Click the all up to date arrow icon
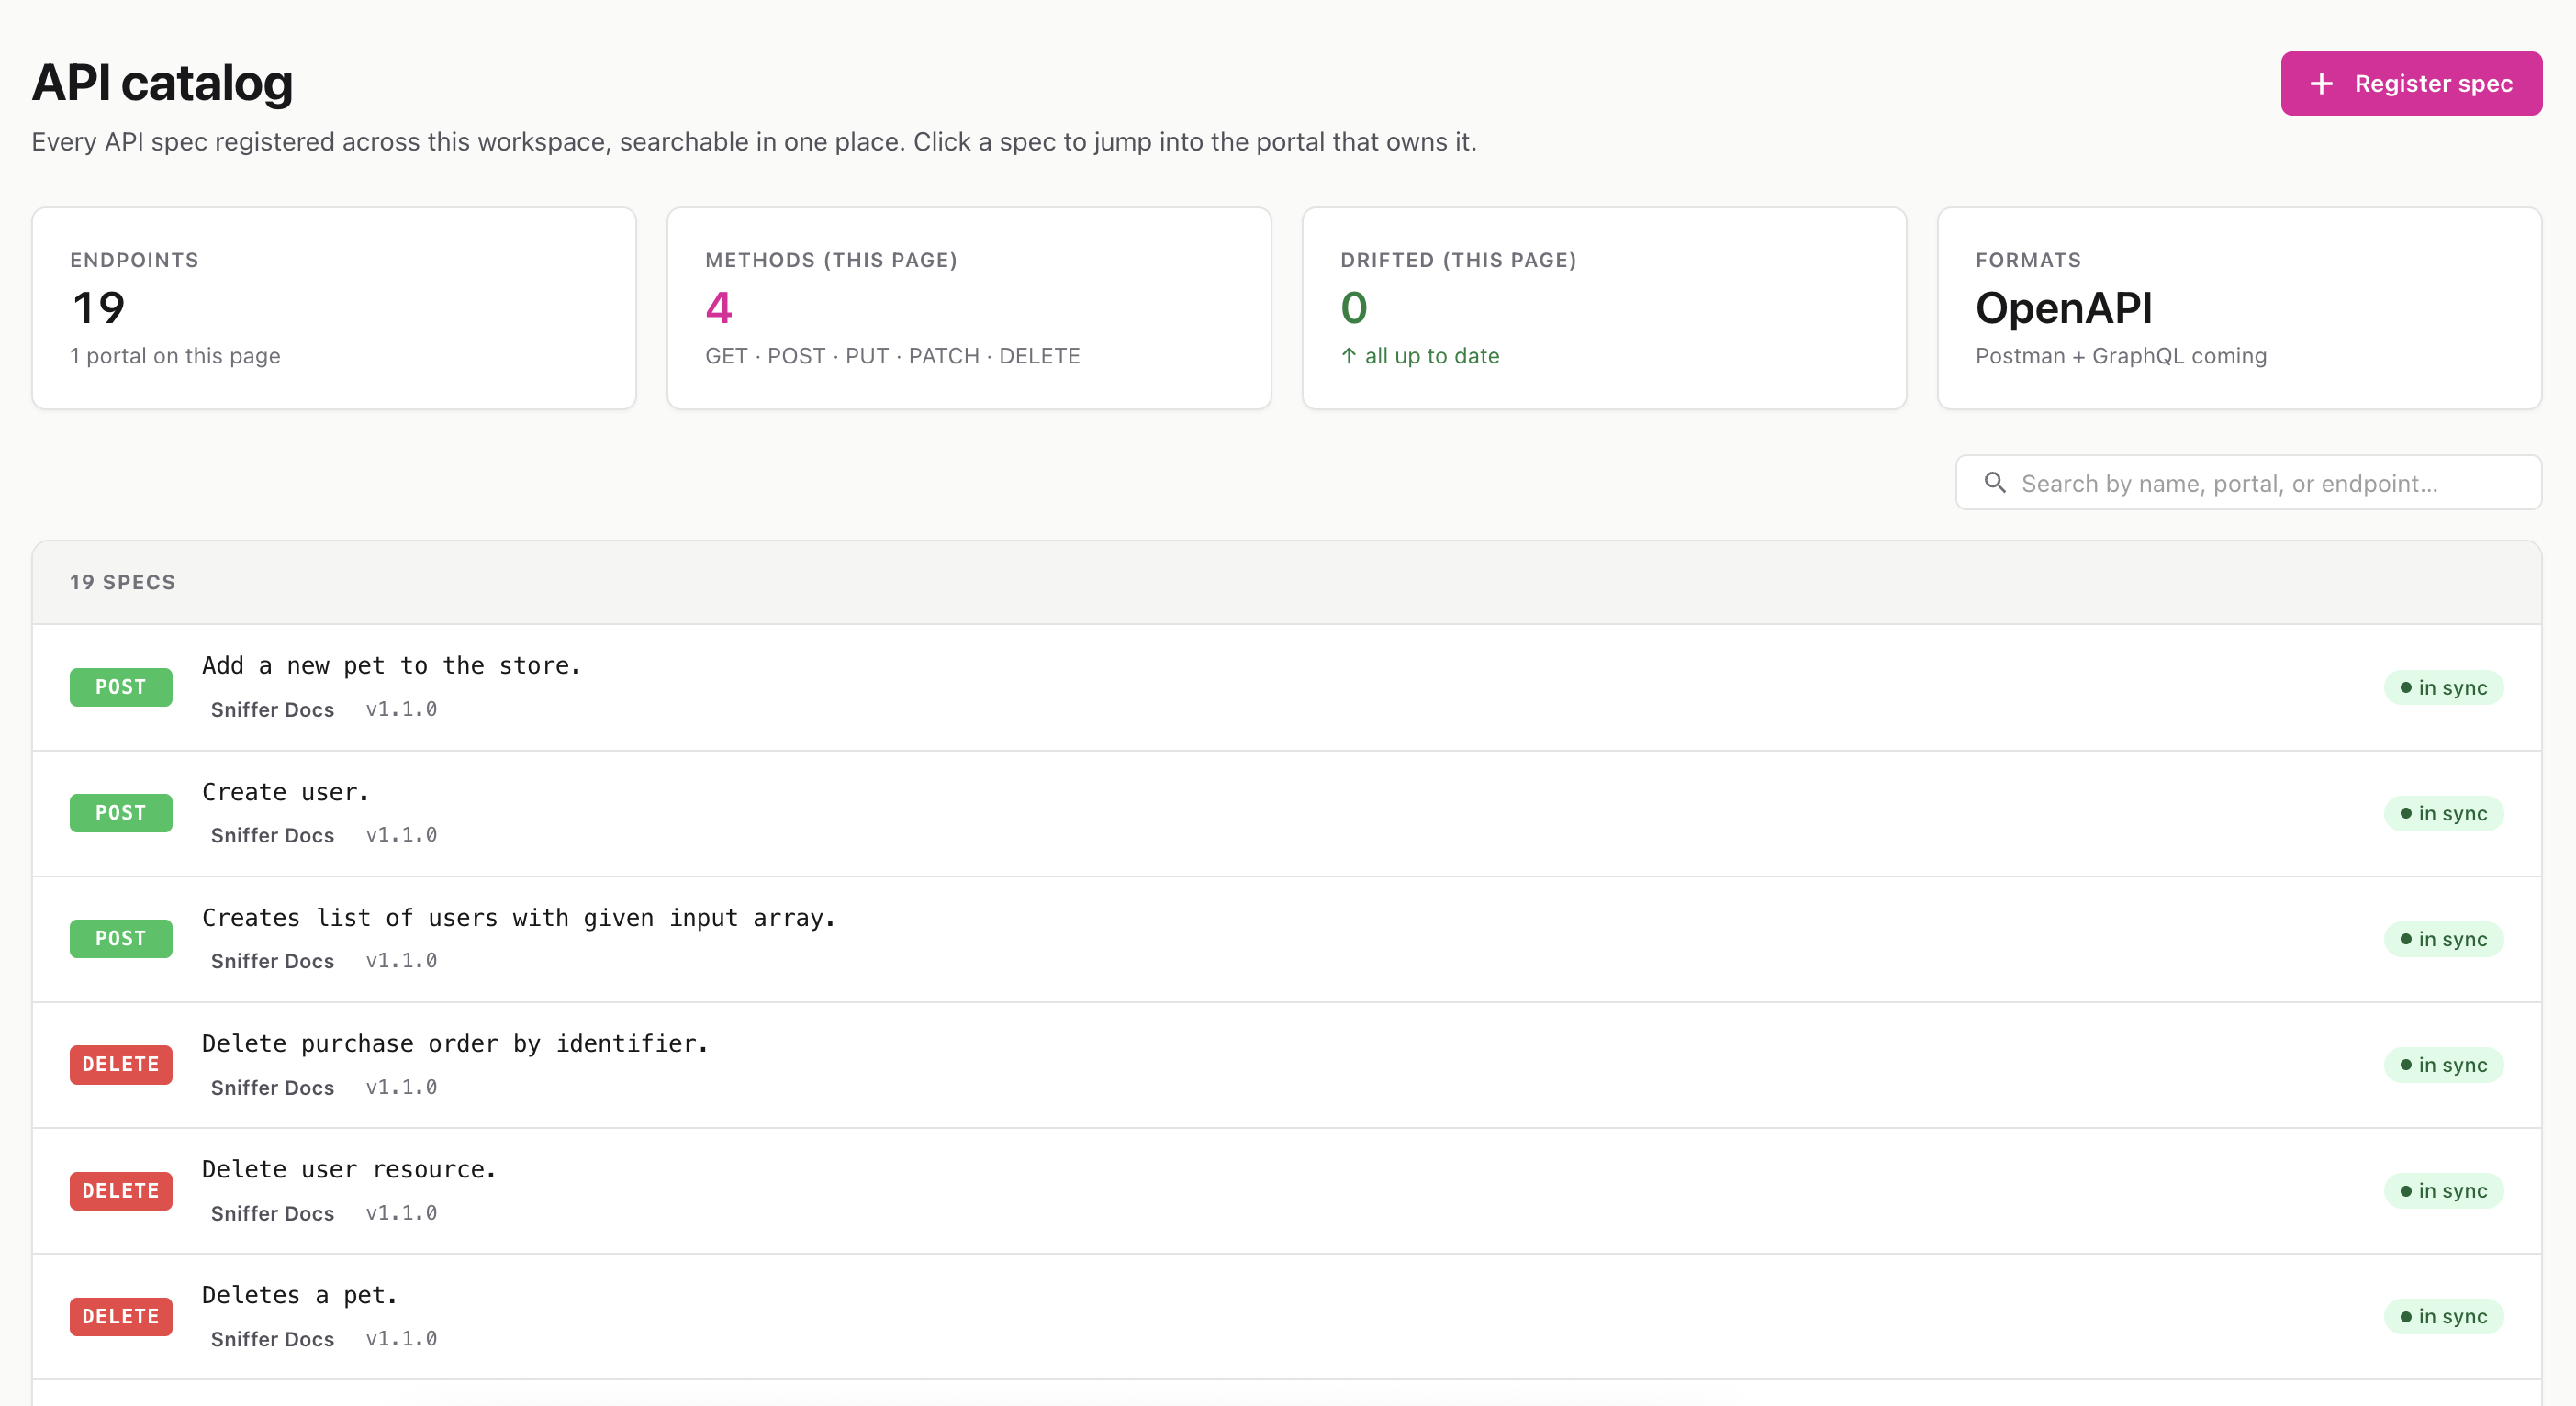Screen dimensions: 2576x1406 click(x=1349, y=356)
